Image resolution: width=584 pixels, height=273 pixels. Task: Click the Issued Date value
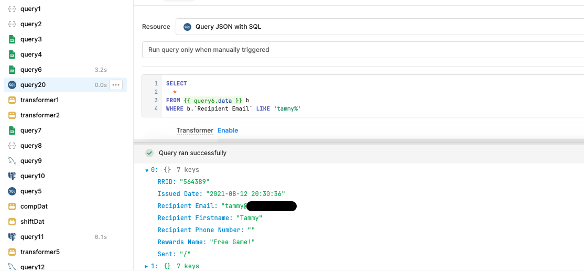point(246,194)
